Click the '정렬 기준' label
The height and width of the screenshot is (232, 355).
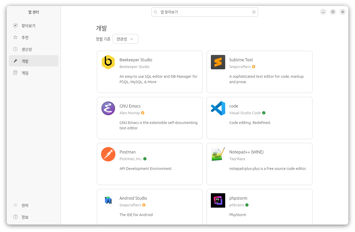point(103,39)
